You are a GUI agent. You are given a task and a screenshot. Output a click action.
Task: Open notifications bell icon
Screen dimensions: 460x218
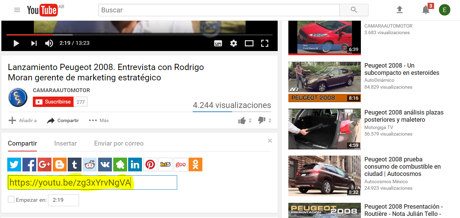[x=426, y=10]
